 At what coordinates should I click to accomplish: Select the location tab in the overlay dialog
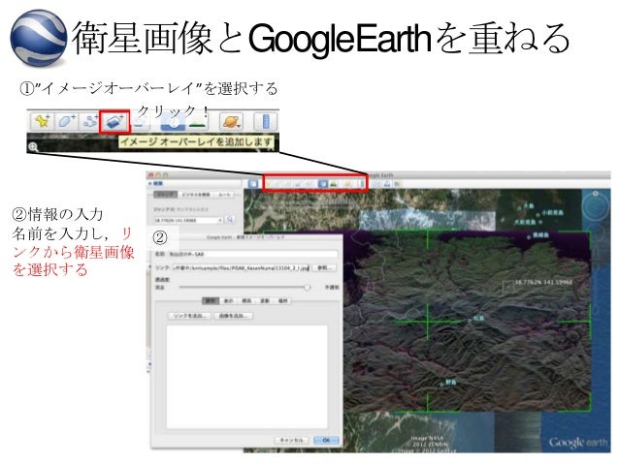[282, 301]
